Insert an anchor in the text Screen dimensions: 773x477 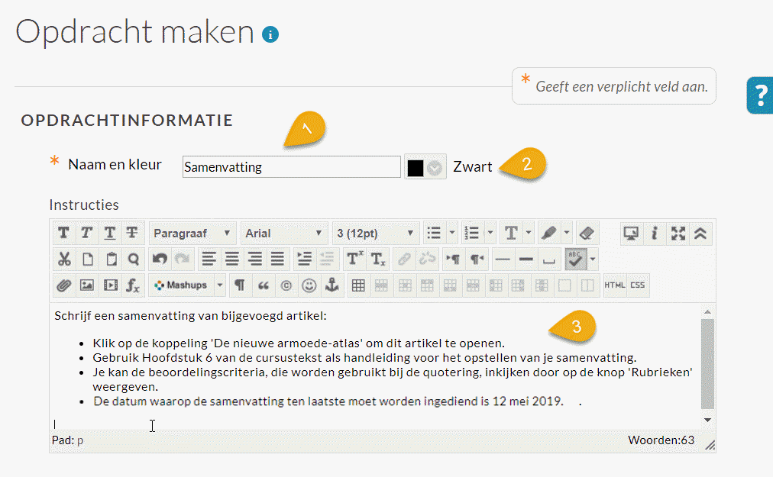pyautogui.click(x=332, y=285)
